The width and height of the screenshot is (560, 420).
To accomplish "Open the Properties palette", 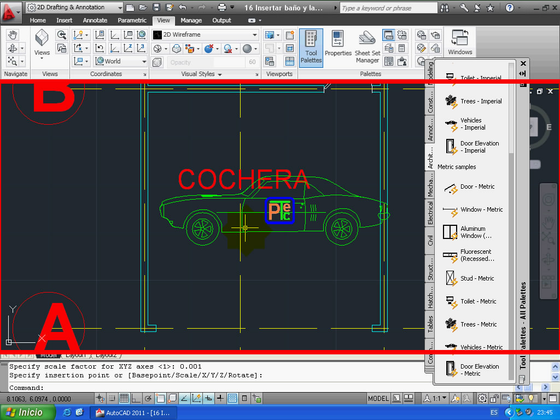I will coord(338,44).
